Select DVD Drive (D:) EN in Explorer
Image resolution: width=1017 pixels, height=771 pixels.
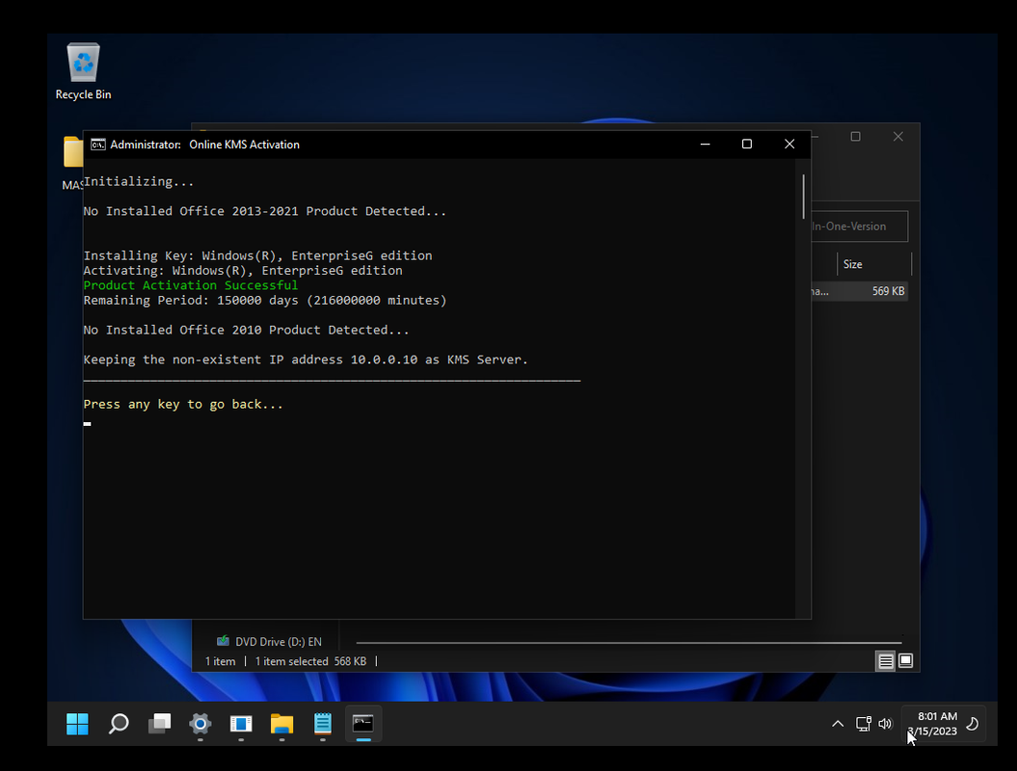(269, 641)
